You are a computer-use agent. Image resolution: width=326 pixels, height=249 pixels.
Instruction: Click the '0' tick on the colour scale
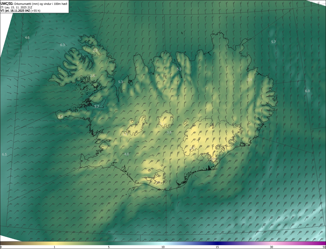[1, 247]
